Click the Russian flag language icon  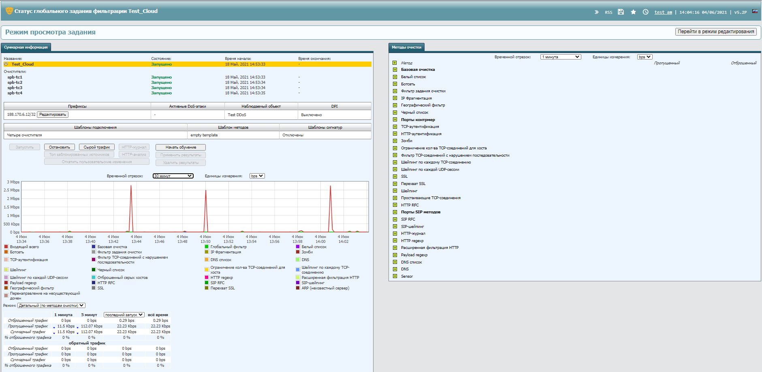pos(755,11)
